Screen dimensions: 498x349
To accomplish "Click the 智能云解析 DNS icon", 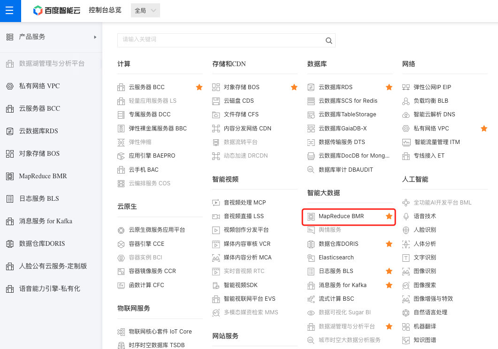I will 406,114.
